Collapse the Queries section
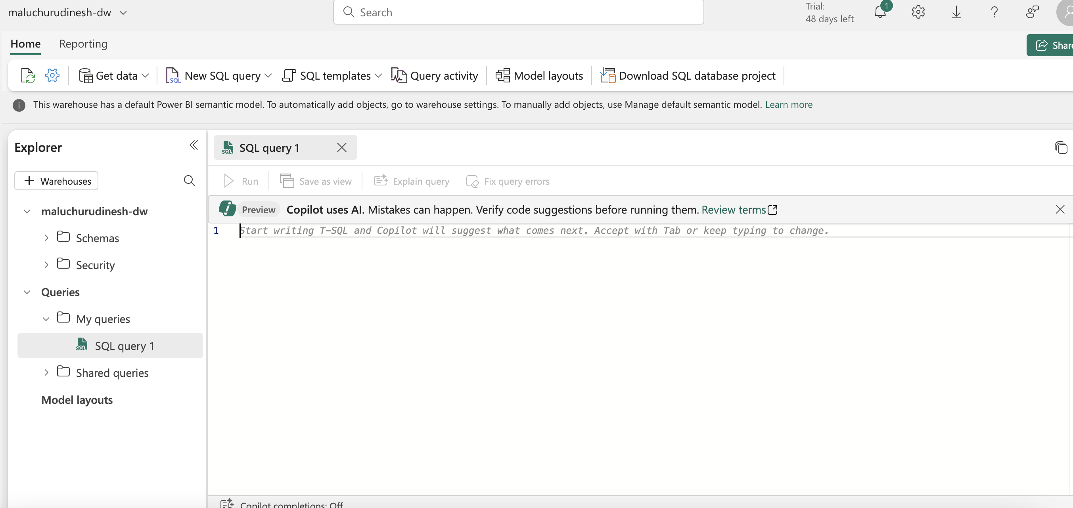1073x508 pixels. 27,292
